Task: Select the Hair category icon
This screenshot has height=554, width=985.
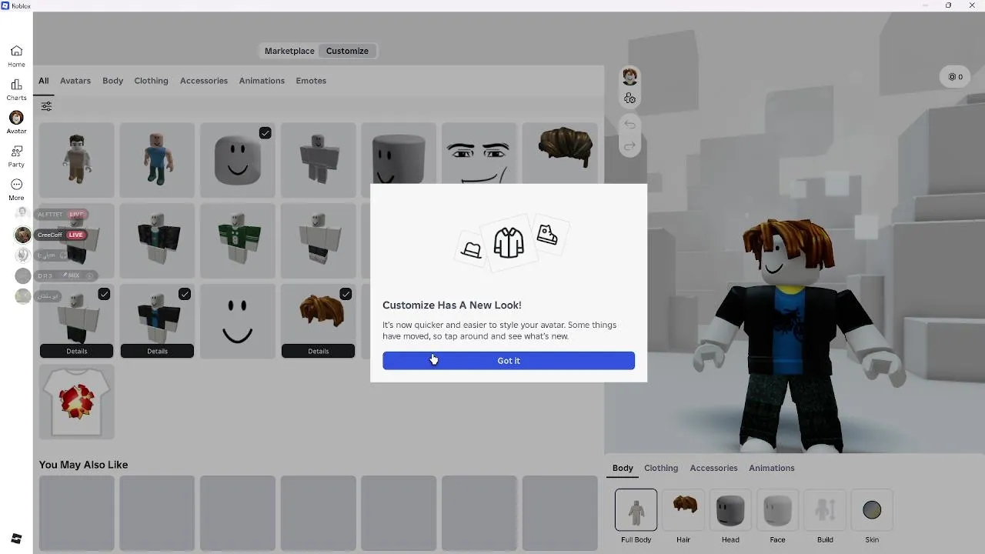Action: coord(683,516)
